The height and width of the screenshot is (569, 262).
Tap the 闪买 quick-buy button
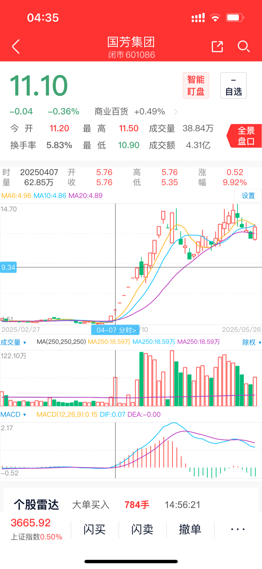[x=94, y=529]
